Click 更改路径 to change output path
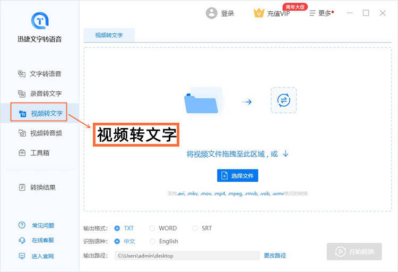This screenshot has width=398, height=272. pyautogui.click(x=275, y=256)
